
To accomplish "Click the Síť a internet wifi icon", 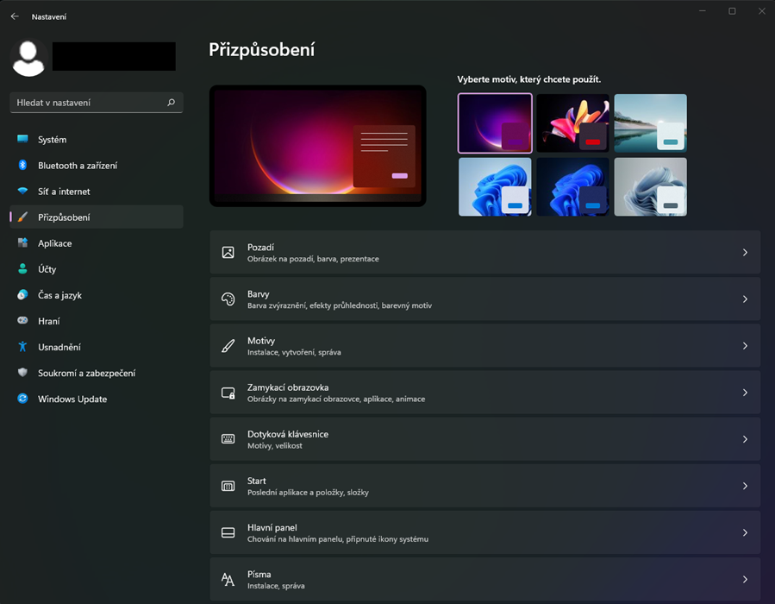I will (22, 192).
